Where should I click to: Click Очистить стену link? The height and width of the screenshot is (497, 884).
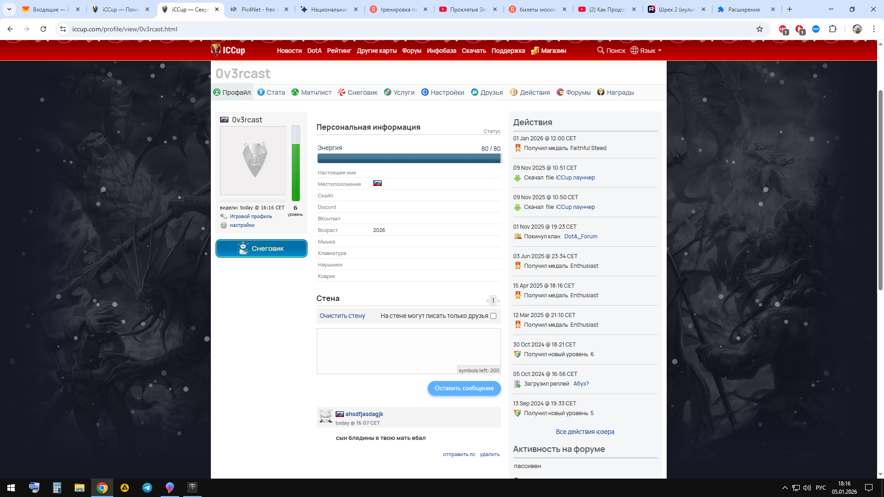coord(342,316)
